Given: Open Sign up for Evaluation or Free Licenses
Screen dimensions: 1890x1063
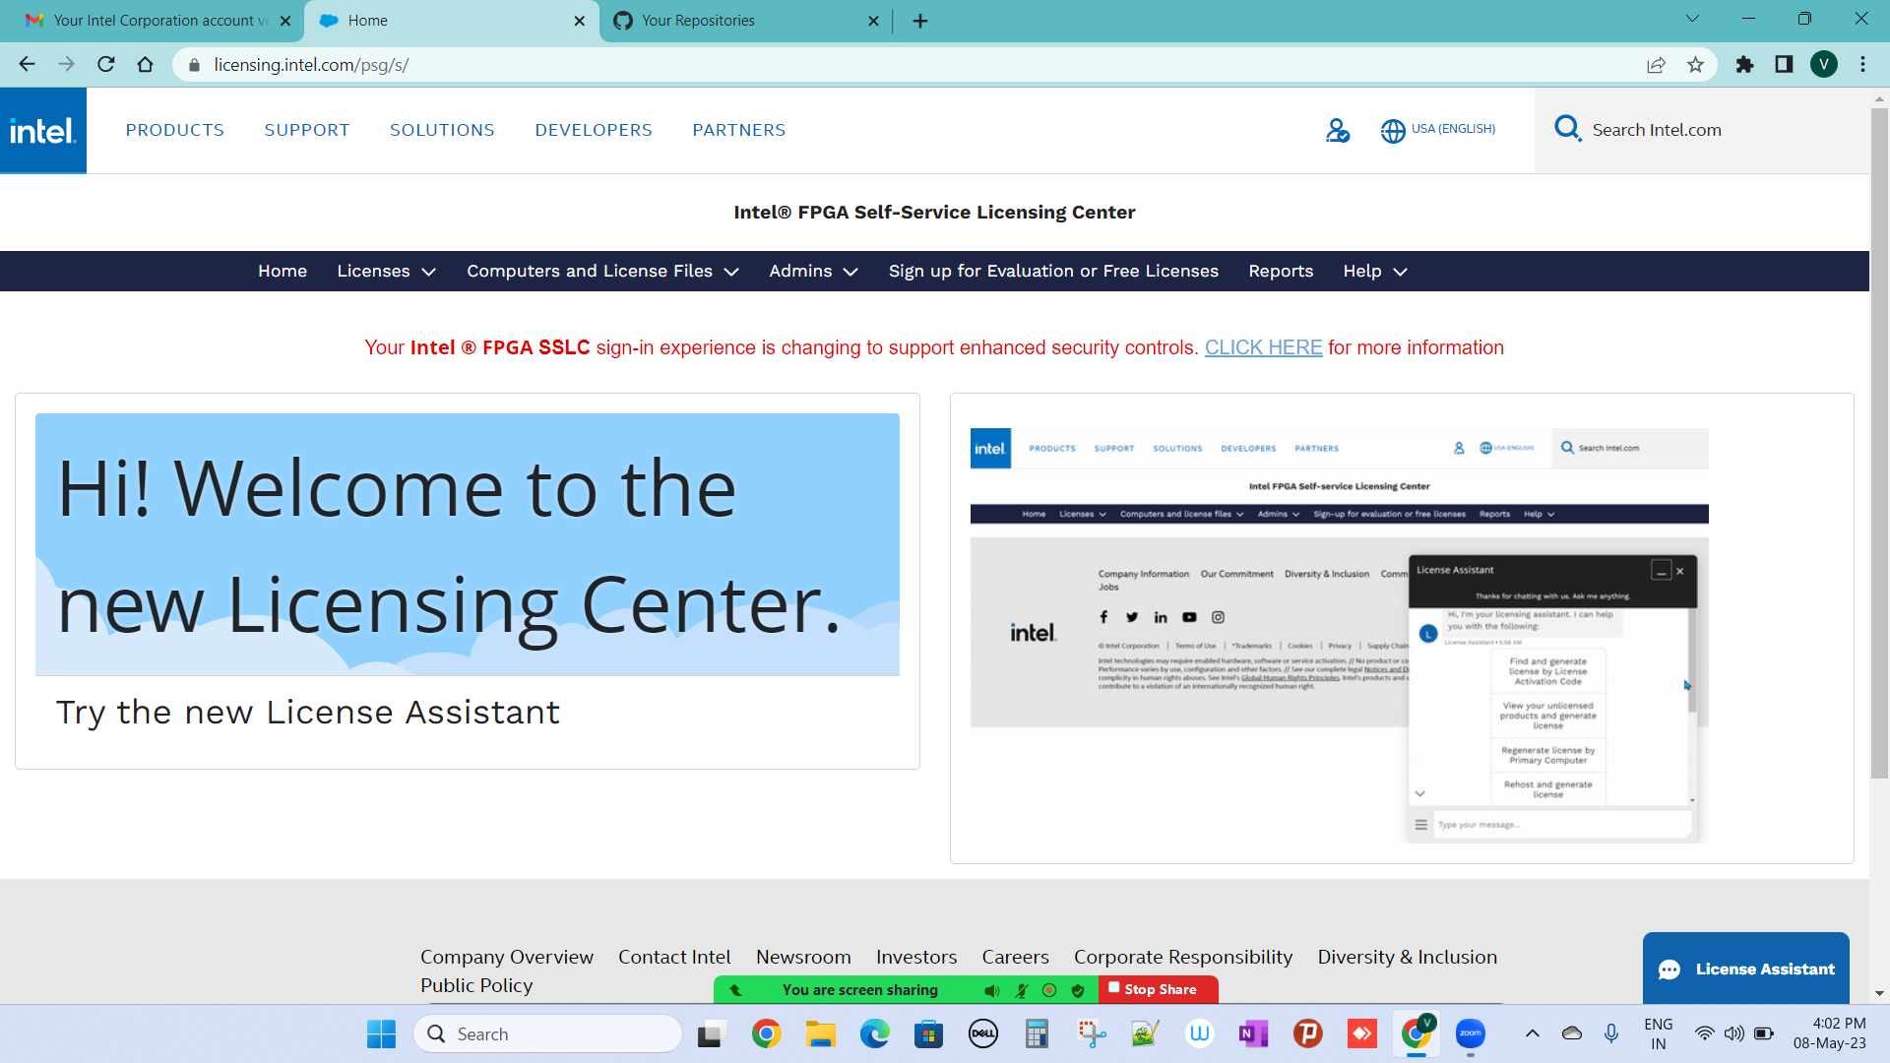Looking at the screenshot, I should point(1052,271).
